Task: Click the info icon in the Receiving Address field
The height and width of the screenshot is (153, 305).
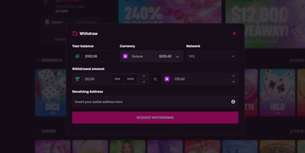Action: (x=233, y=102)
